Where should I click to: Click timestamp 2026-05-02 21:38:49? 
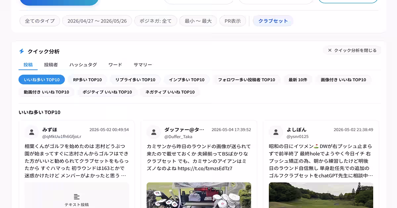[353, 130]
